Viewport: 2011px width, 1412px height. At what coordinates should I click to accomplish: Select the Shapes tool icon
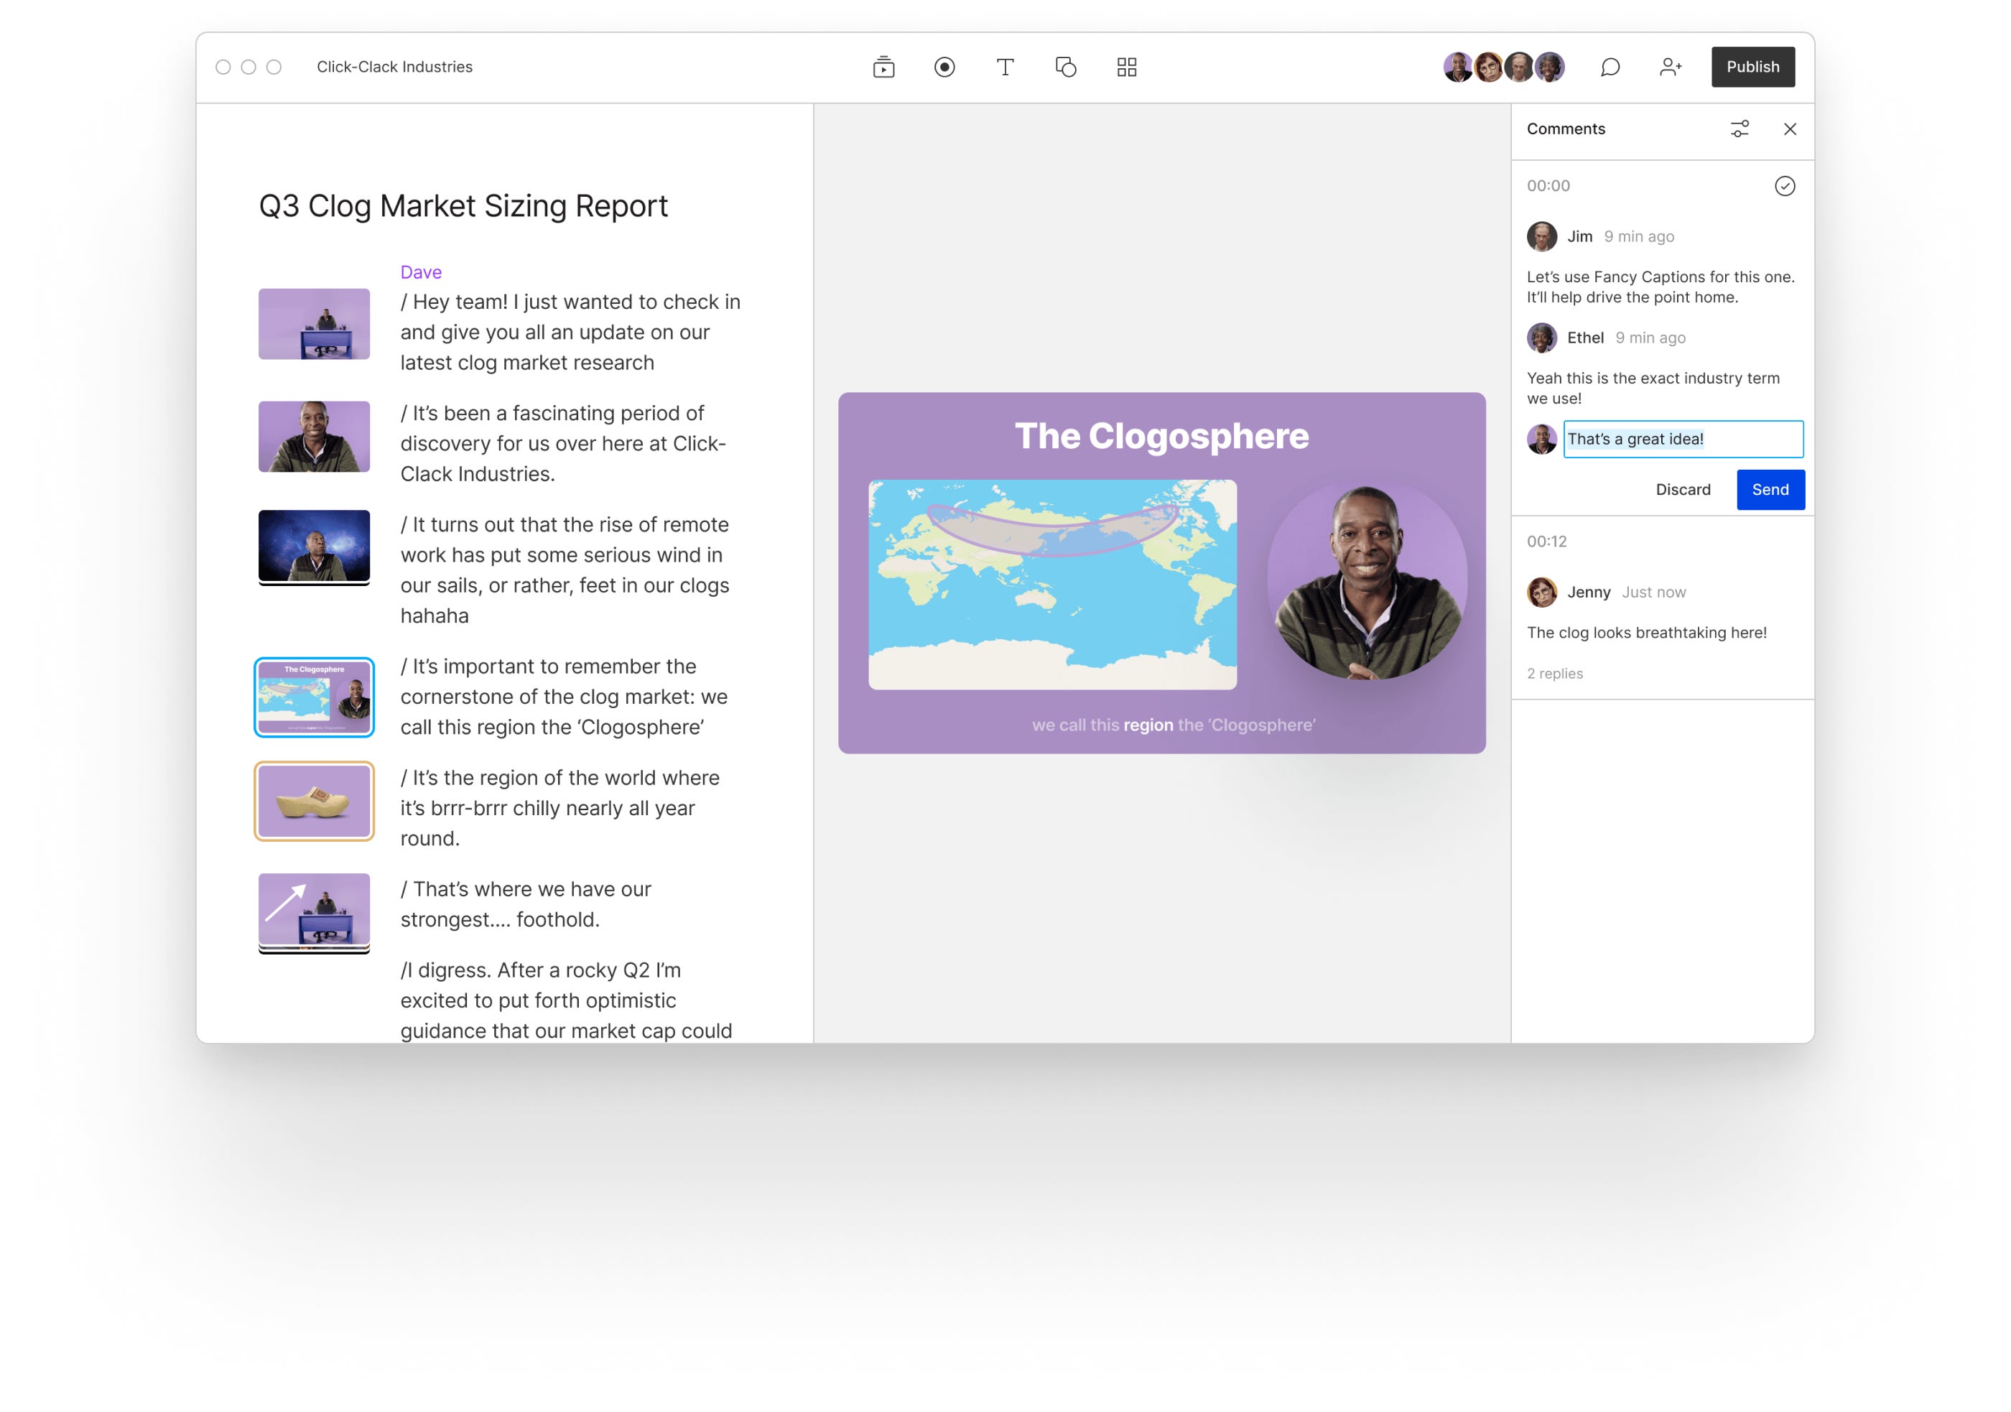[1065, 68]
